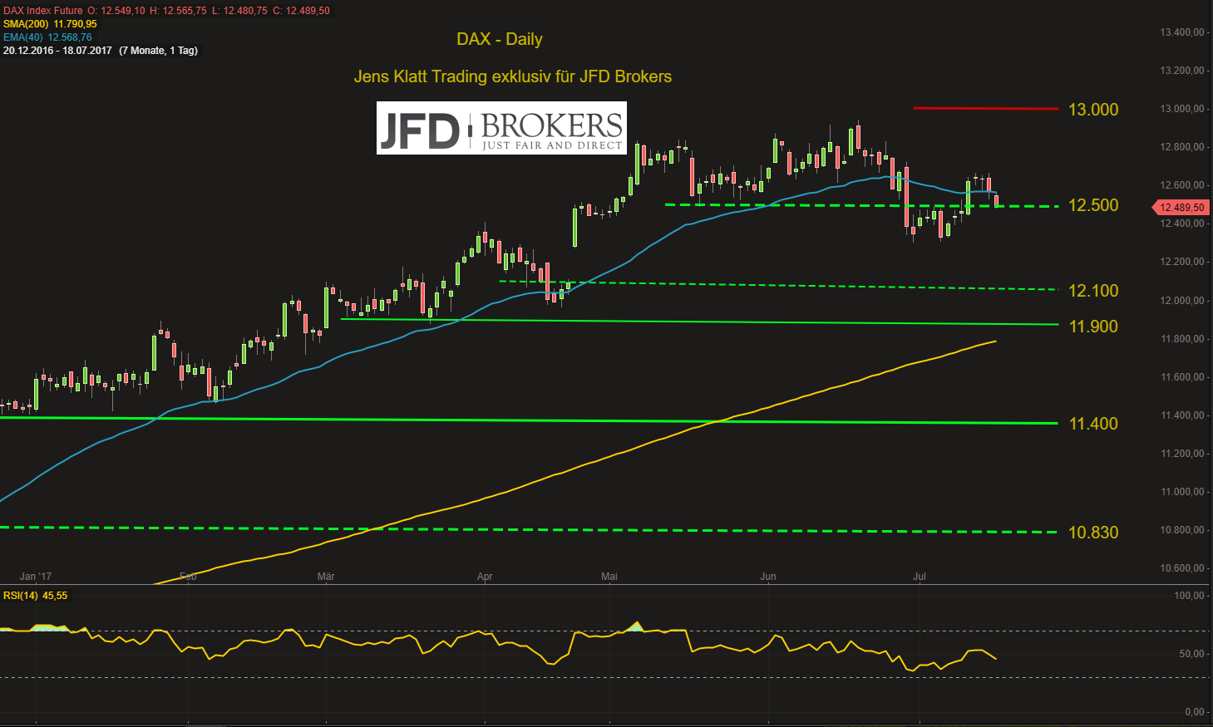Viewport: 1213px width, 727px height.
Task: Click the C: 12.489,50 close price value
Action: (301, 11)
